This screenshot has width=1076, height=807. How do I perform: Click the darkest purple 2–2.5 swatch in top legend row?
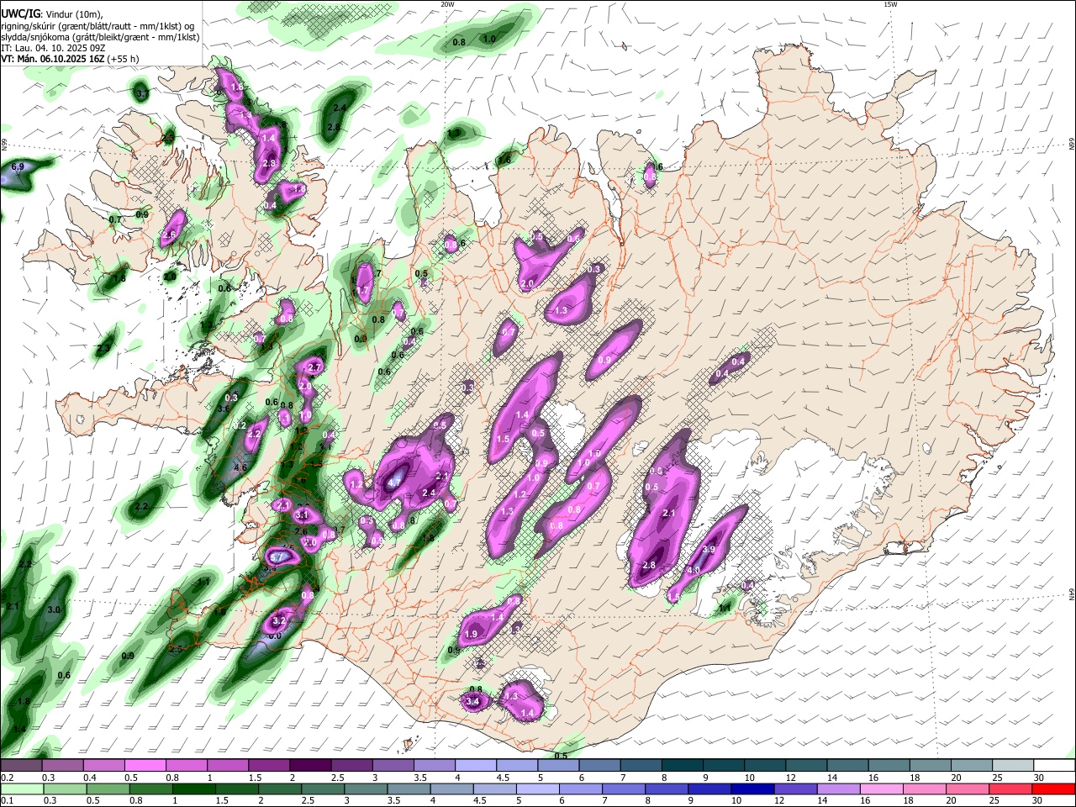coord(310,766)
